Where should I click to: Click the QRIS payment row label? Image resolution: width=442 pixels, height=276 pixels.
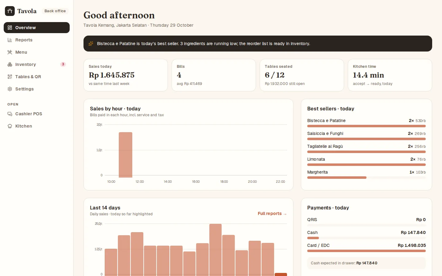[312, 220]
